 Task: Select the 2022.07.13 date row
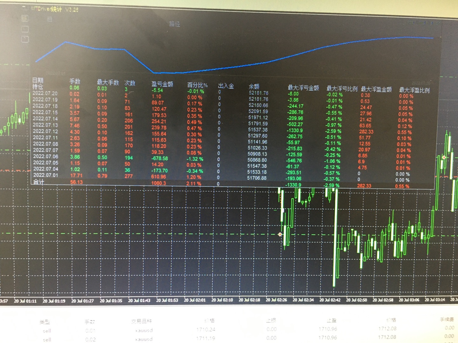(x=45, y=125)
